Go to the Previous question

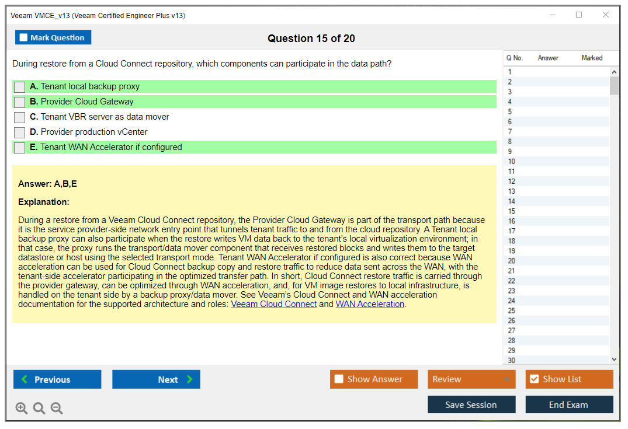pos(57,379)
